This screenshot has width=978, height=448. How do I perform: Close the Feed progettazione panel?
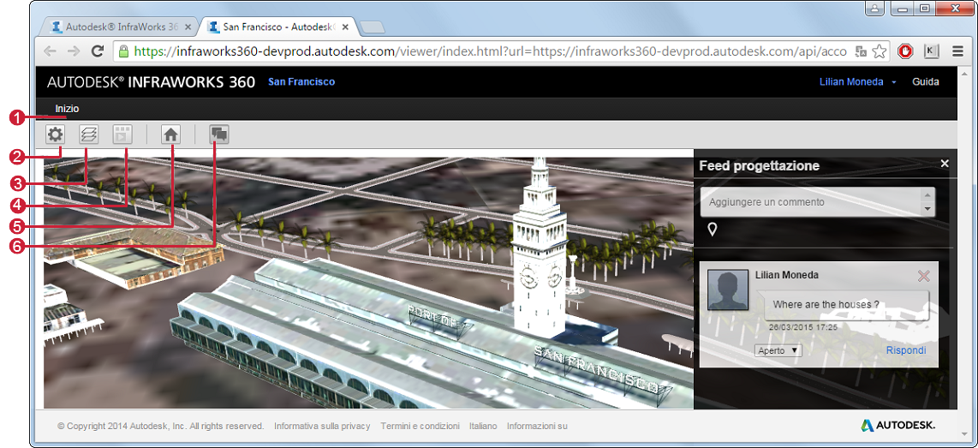(945, 164)
